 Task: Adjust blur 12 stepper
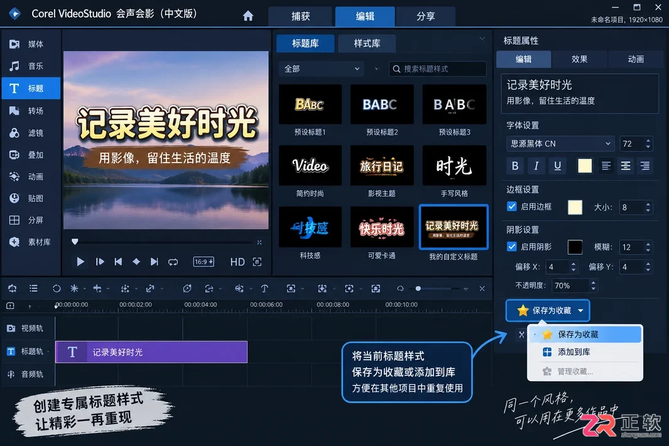(648, 247)
